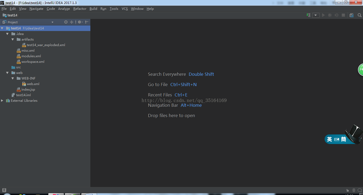Open the View menu
The width and height of the screenshot is (363, 195).
[x=23, y=8]
